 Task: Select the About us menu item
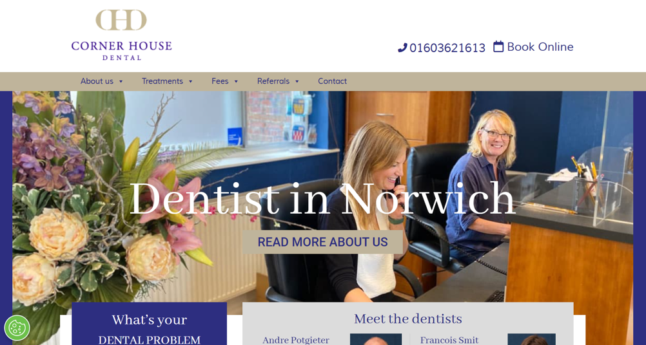[97, 81]
